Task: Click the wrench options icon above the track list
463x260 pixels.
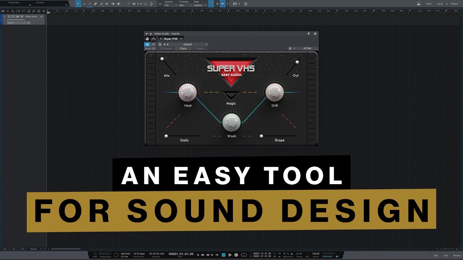Action: [x=13, y=11]
